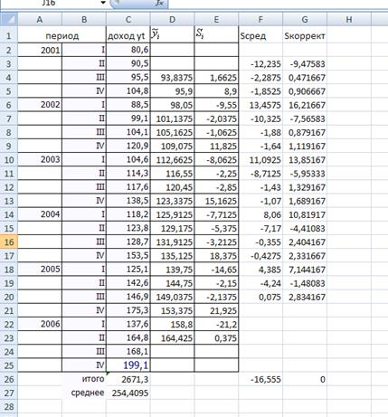Click Sсред value 8,06

pos(260,214)
